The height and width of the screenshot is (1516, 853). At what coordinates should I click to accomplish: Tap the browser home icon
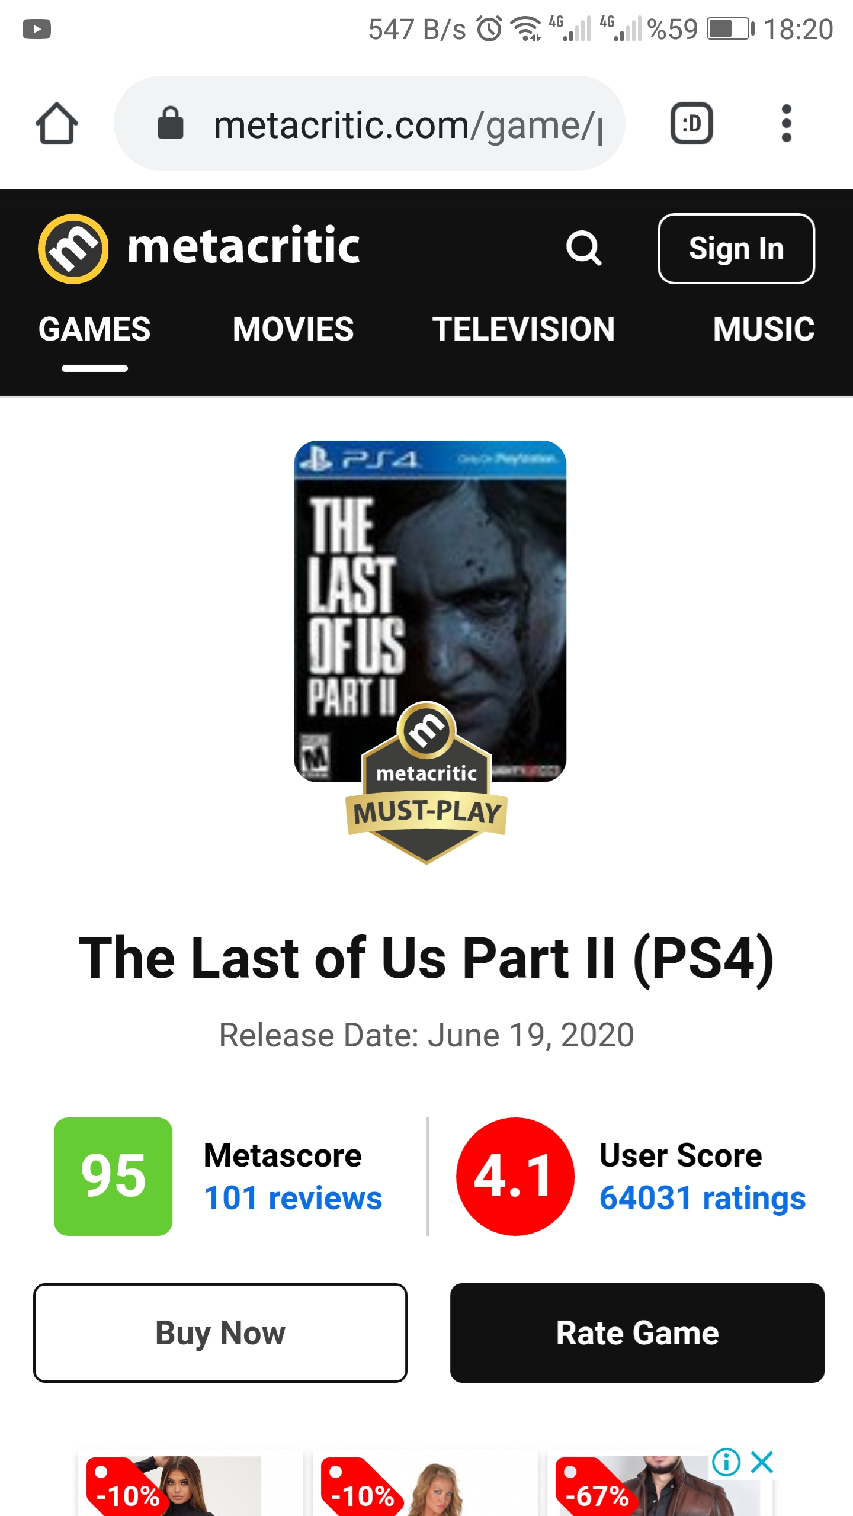[56, 123]
